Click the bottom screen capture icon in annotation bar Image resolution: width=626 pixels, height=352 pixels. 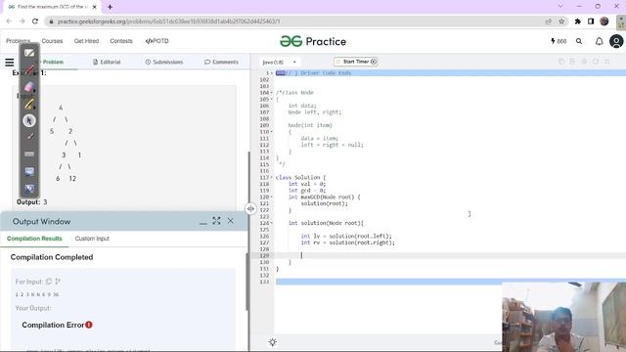point(29,189)
